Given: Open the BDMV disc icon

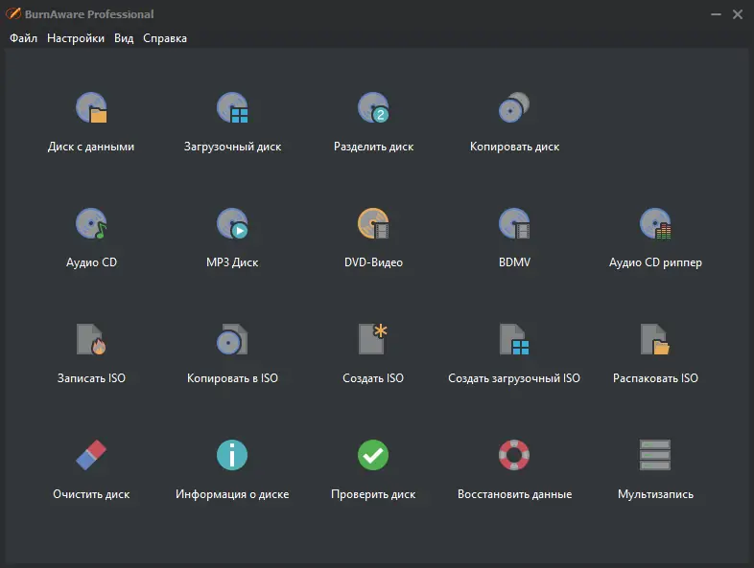Looking at the screenshot, I should [x=514, y=223].
